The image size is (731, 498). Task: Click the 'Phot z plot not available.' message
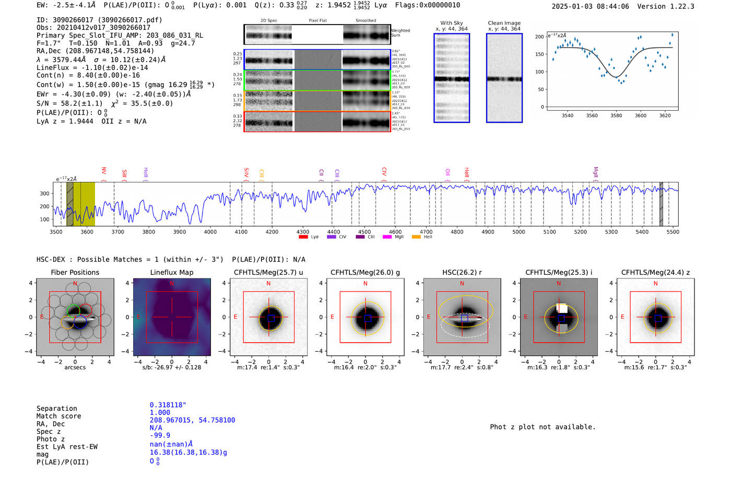click(543, 427)
